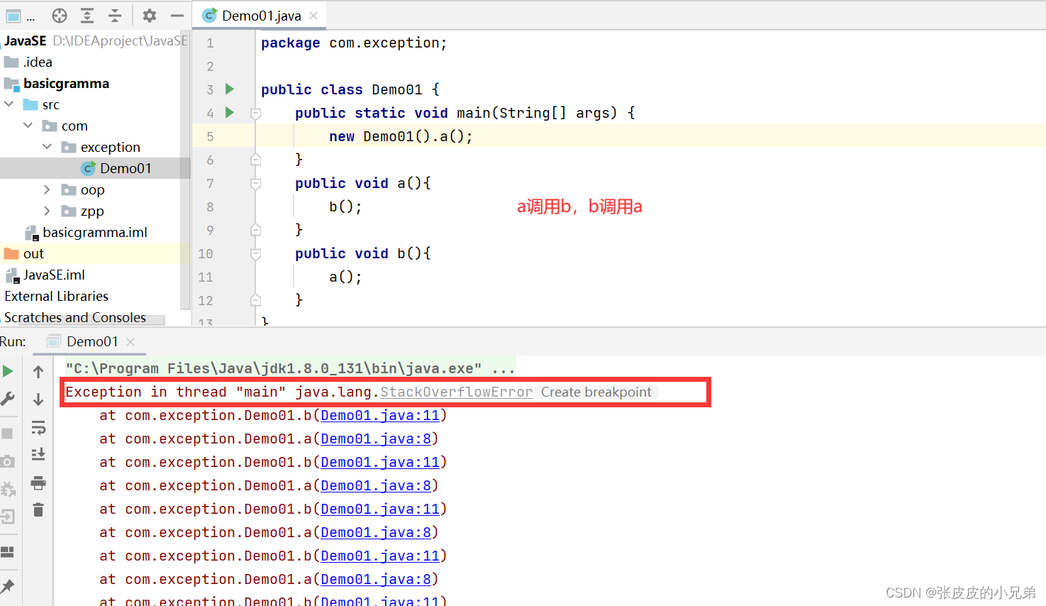Image resolution: width=1046 pixels, height=606 pixels.
Task: Click the Java class icon on editor tab
Action: 209,15
